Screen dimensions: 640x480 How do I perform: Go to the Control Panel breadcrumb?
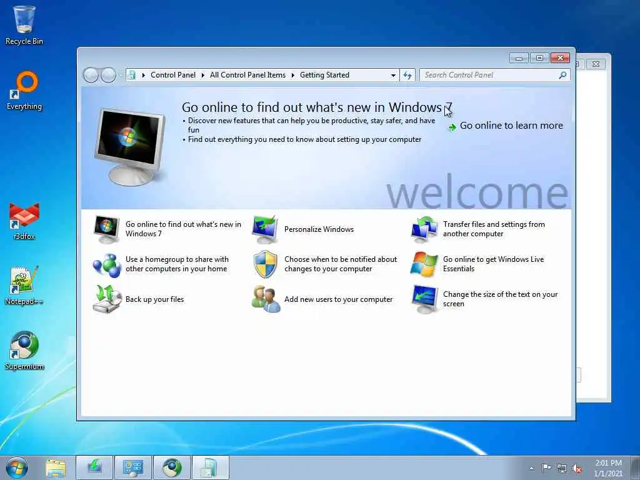173,75
